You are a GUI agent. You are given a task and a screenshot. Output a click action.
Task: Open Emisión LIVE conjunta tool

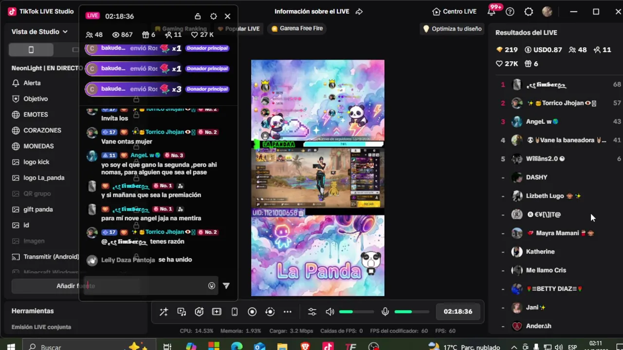[x=41, y=327]
